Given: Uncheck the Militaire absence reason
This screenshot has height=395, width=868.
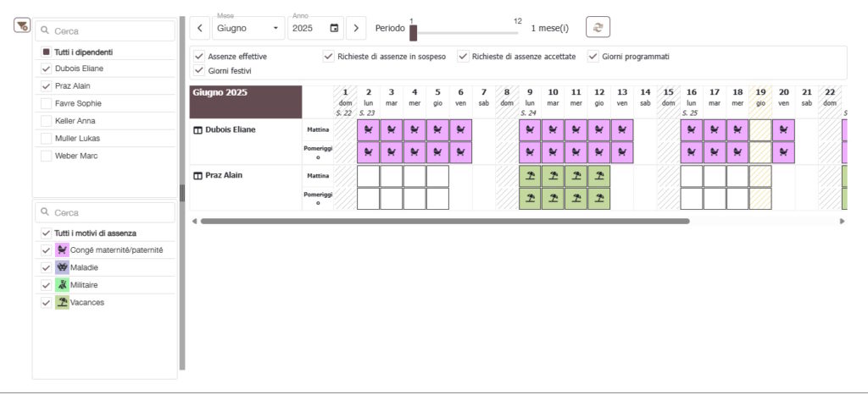Looking at the screenshot, I should tap(46, 285).
